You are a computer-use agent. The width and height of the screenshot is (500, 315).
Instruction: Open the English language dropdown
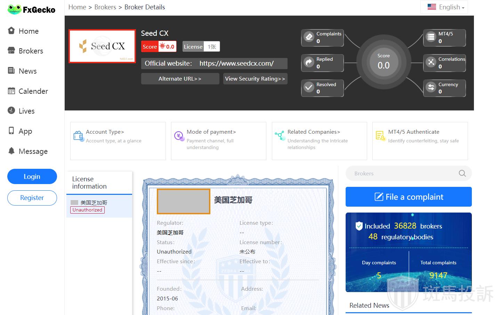click(x=446, y=7)
